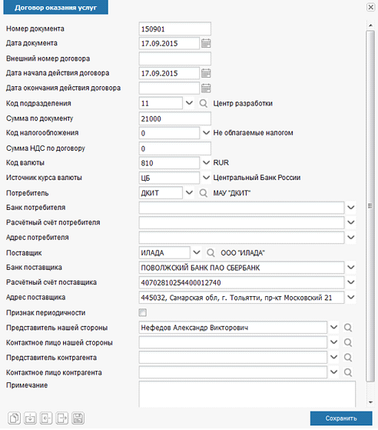Click the Сохранить button
This screenshot has width=378, height=430.
[x=341, y=418]
